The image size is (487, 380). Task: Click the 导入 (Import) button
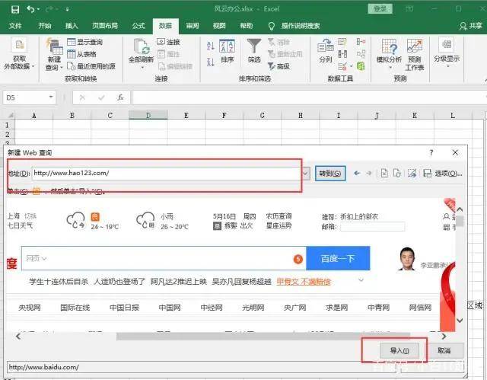pyautogui.click(x=399, y=350)
